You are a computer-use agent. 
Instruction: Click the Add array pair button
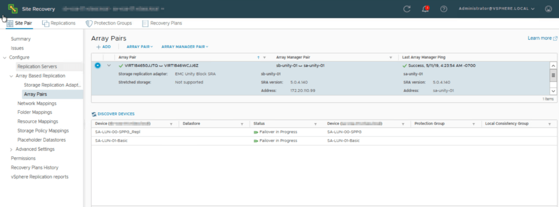pos(103,47)
